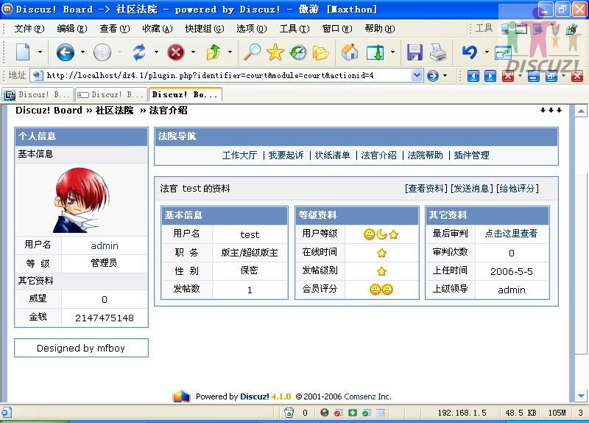Image resolution: width=589 pixels, height=423 pixels.
Task: Click the trash bin icon in status bar
Action: pyautogui.click(x=289, y=413)
